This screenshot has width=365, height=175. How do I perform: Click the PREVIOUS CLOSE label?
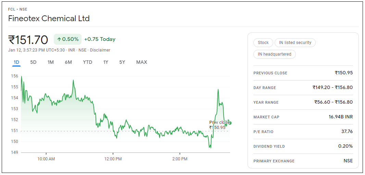[270, 73]
